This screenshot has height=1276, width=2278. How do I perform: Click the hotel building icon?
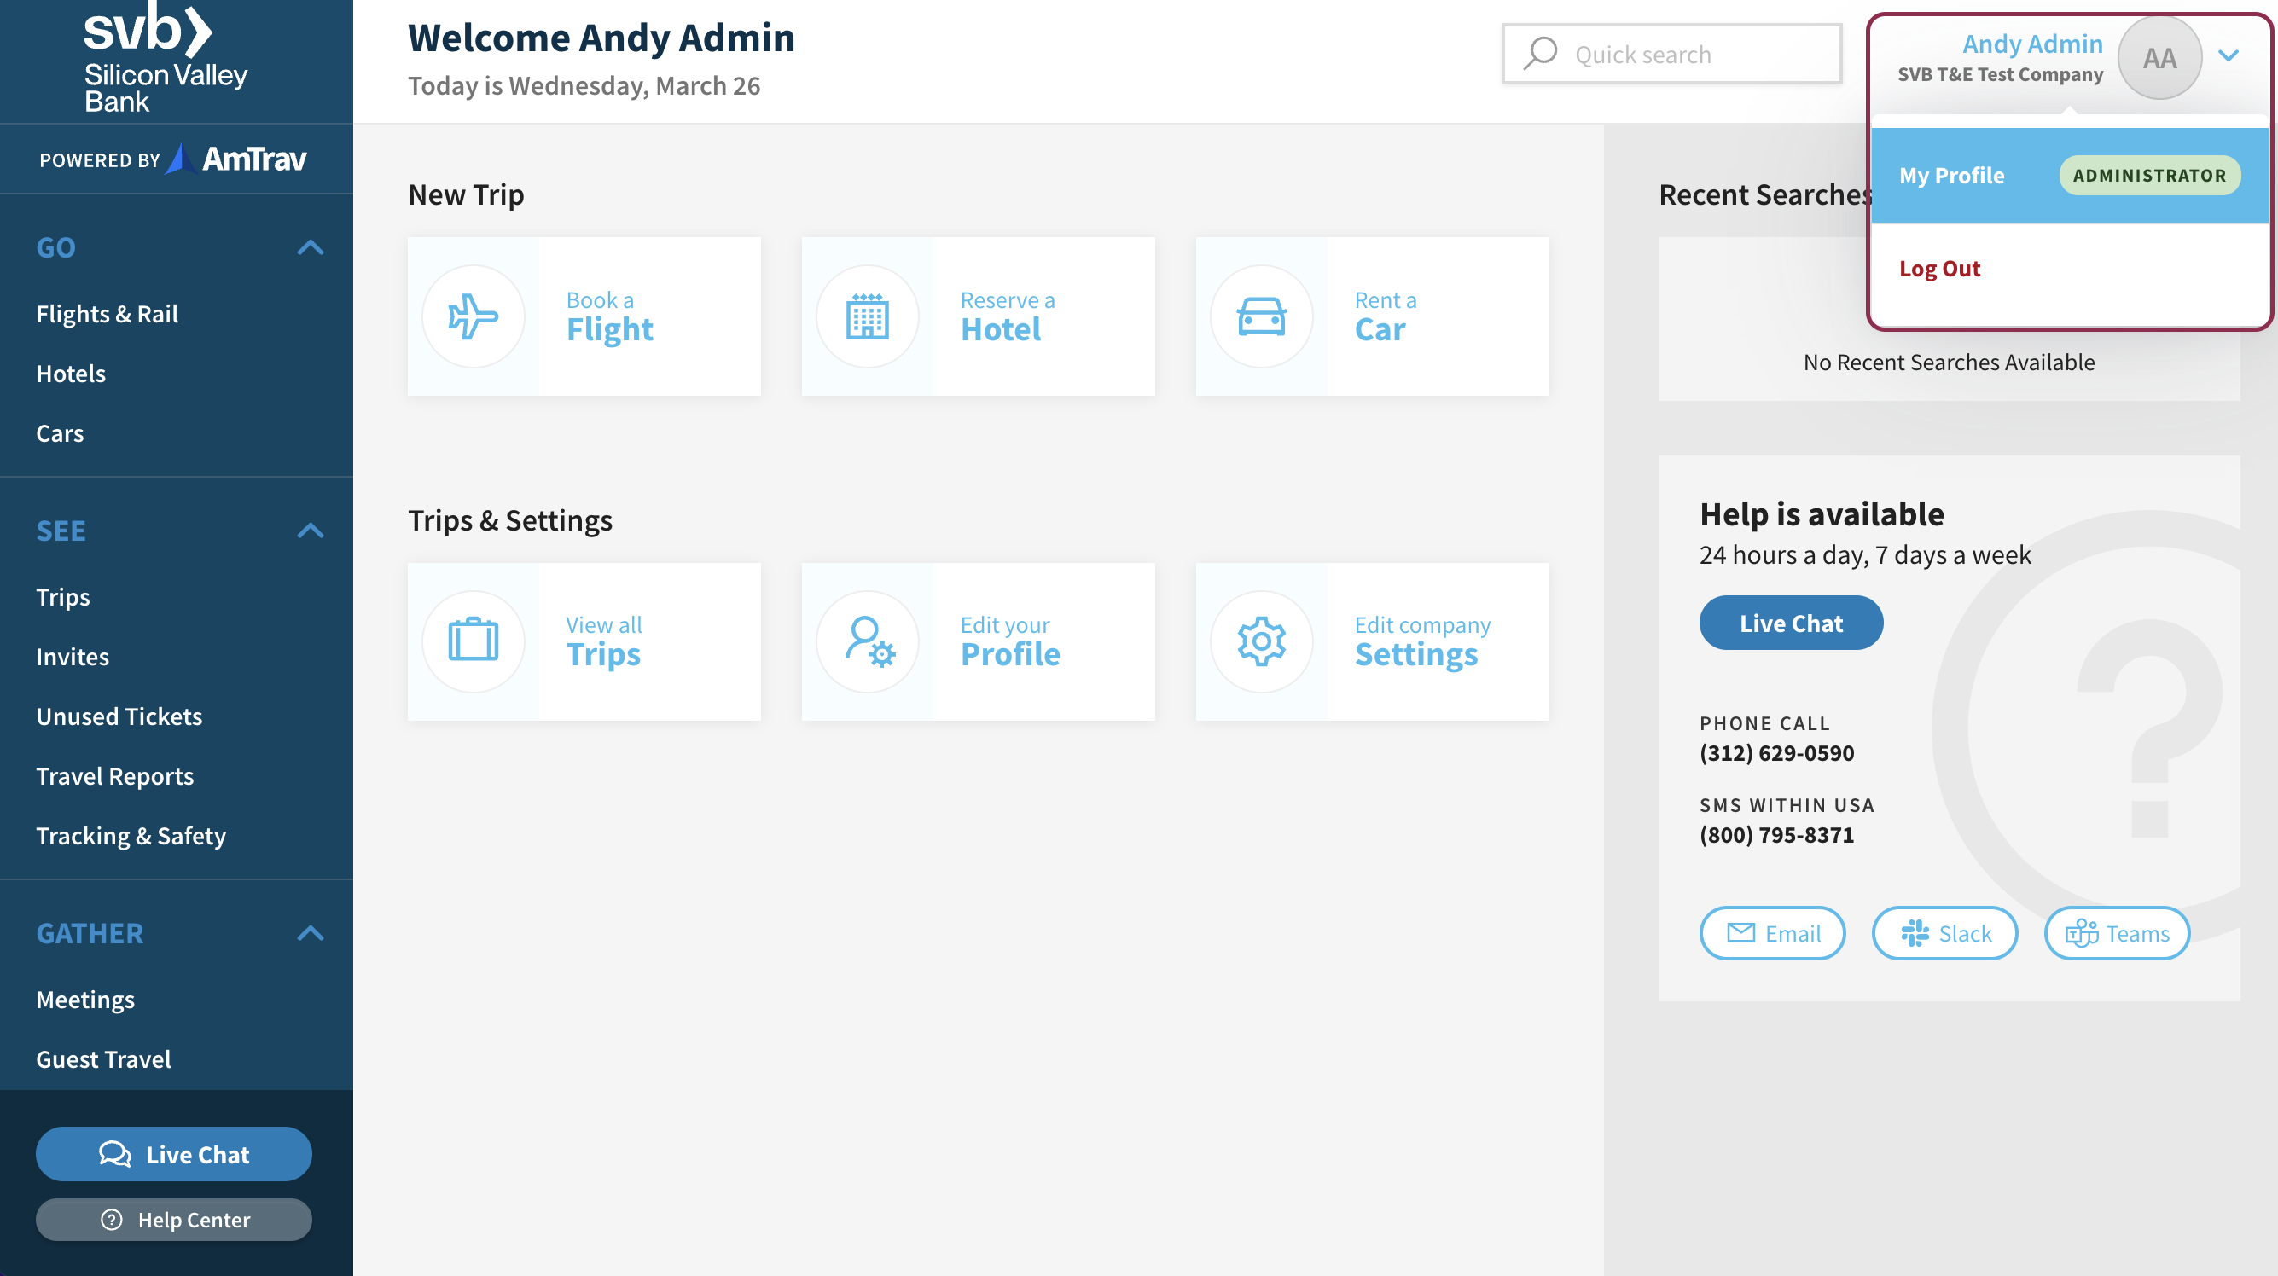[x=867, y=316]
